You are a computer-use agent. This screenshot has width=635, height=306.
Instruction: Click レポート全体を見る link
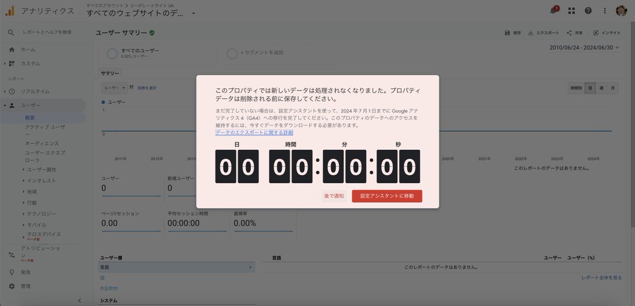(x=602, y=277)
